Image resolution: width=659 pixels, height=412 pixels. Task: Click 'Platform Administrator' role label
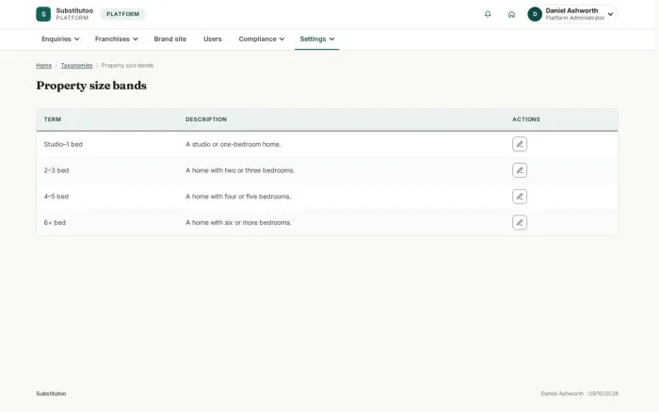tap(575, 18)
